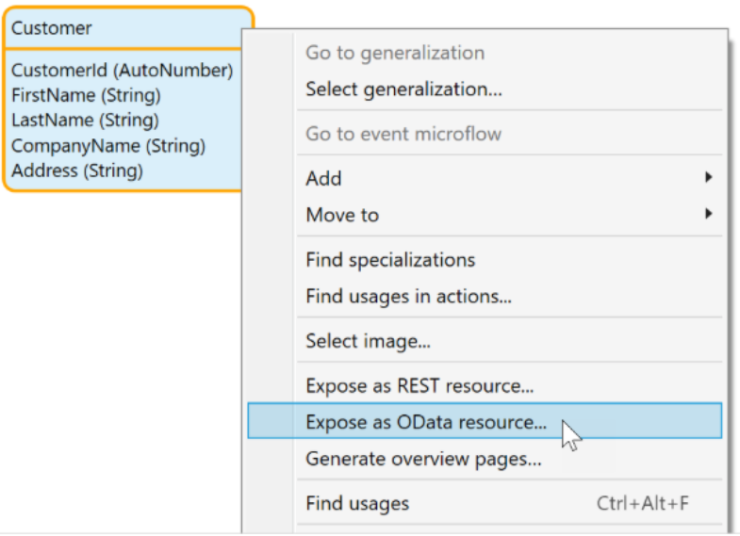The image size is (740, 536).
Task: Click 'Go to event microflow' entry
Action: pyautogui.click(x=403, y=134)
